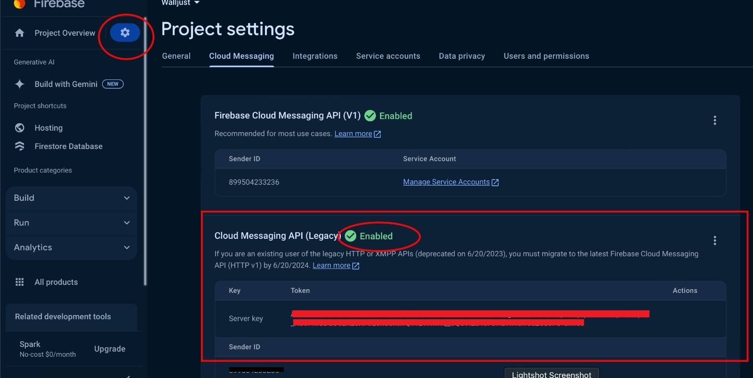Viewport: 753px width, 378px height.
Task: Click the sidebar vertical scrollbar
Action: (x=145, y=151)
